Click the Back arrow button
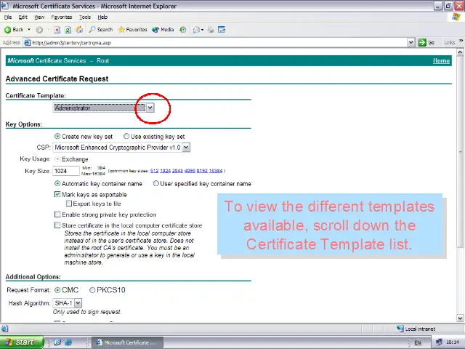Screen dimensions: 465x349 click(x=14, y=30)
